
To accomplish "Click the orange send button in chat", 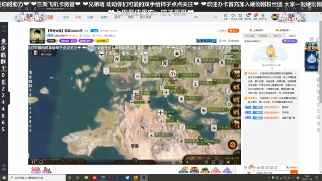I will pos(294,173).
